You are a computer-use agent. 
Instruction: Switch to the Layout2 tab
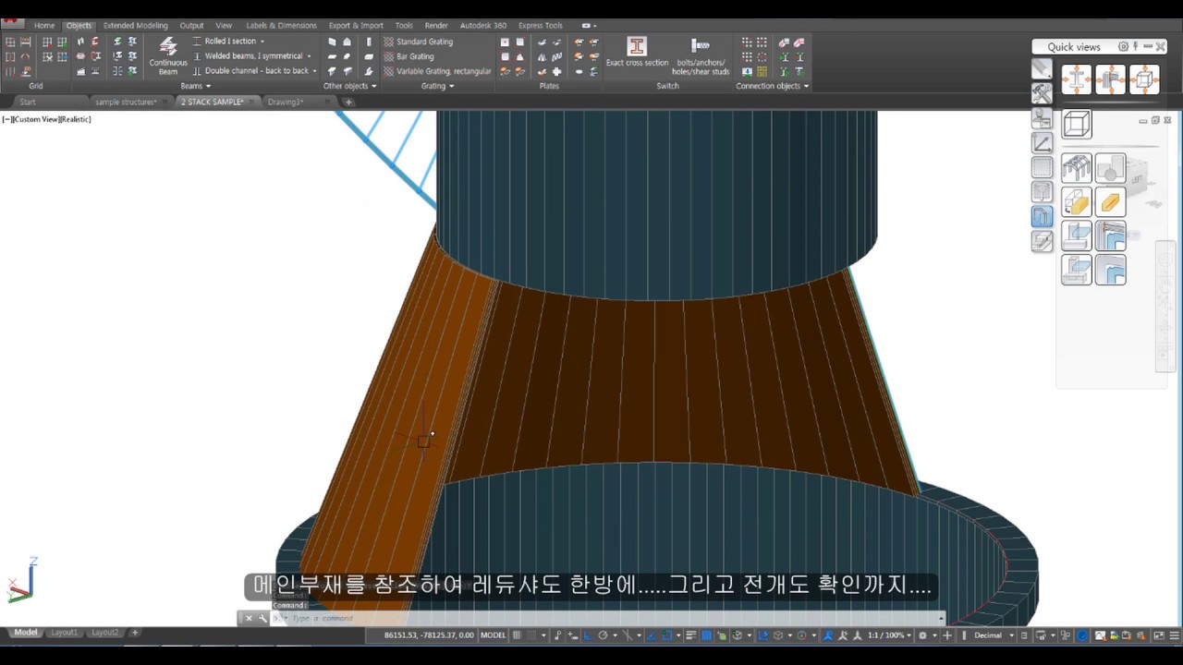tap(104, 633)
